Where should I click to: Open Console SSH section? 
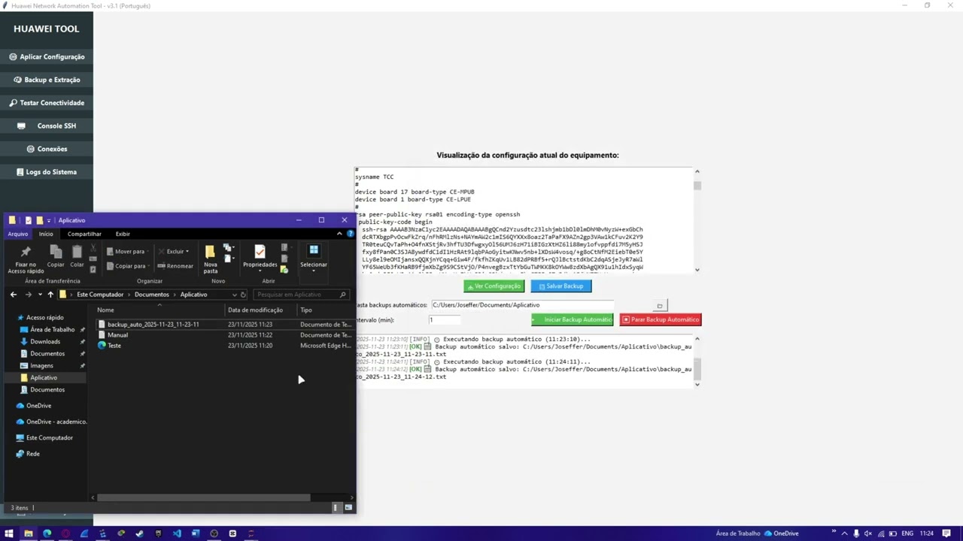click(x=47, y=126)
